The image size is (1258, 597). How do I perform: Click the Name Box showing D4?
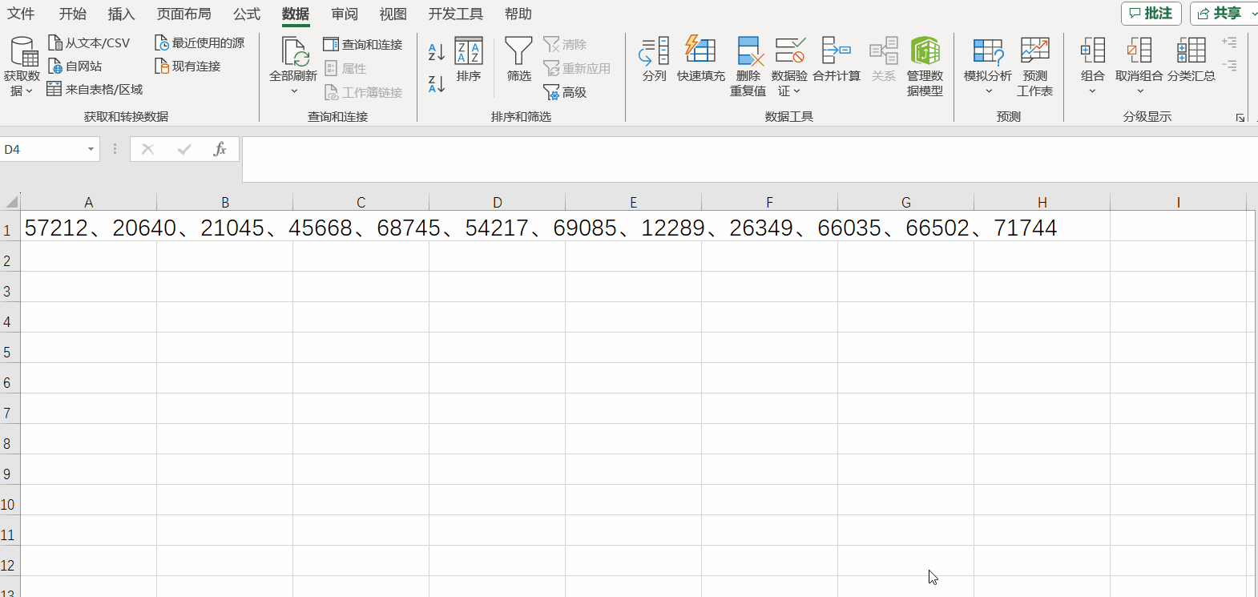tap(42, 149)
